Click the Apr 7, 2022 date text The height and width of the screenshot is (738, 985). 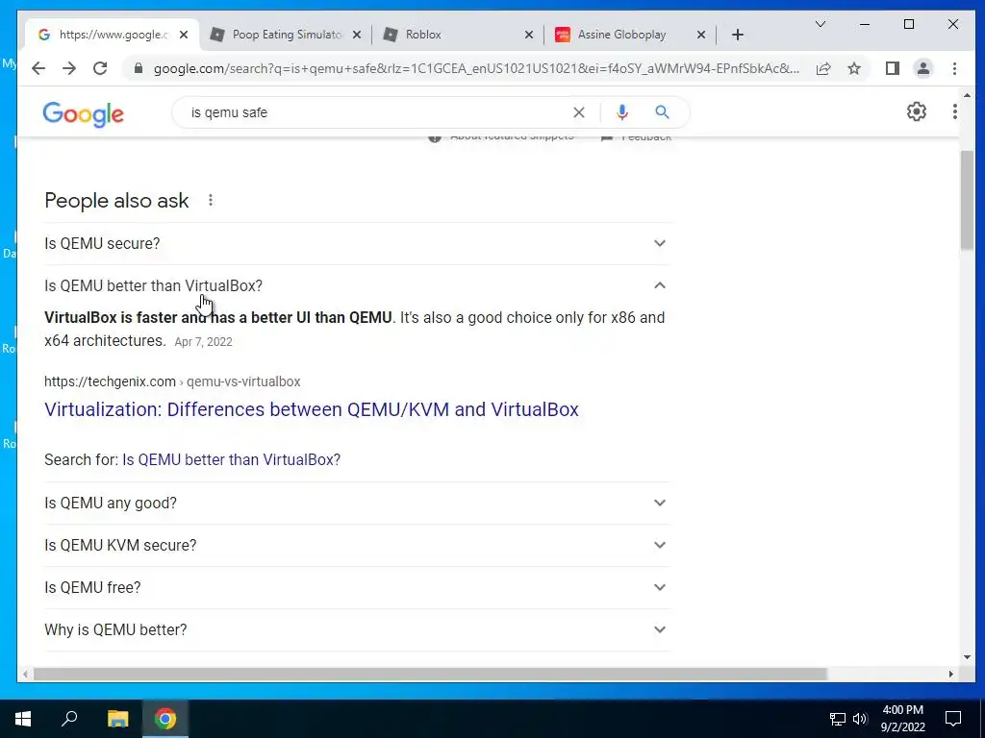[204, 342]
